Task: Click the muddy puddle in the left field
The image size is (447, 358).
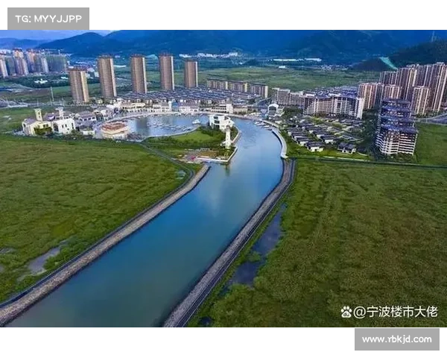Action: 45,259
